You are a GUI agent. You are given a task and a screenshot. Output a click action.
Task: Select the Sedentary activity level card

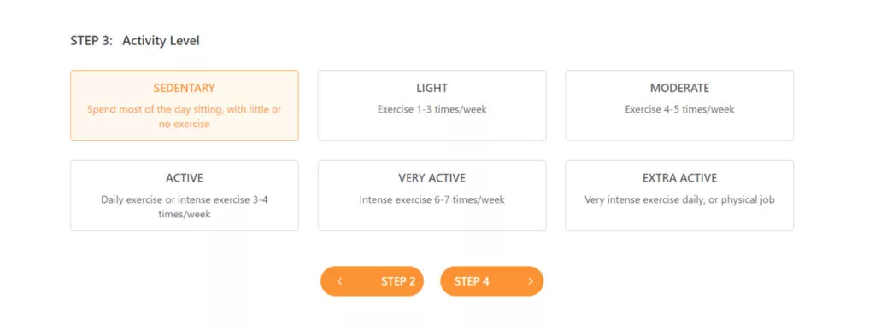pos(185,105)
